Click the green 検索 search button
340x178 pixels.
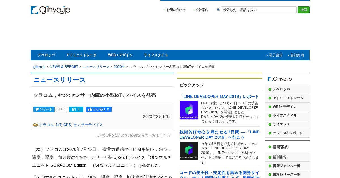click(304, 10)
